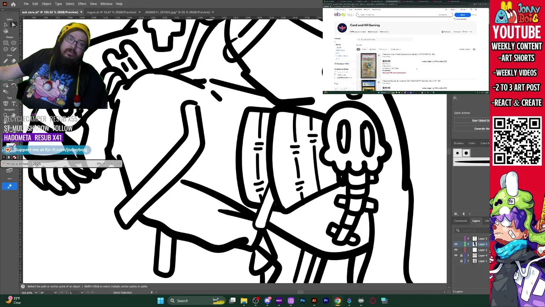This screenshot has width=545, height=307.
Task: Open the Effect menu
Action: 82,4
